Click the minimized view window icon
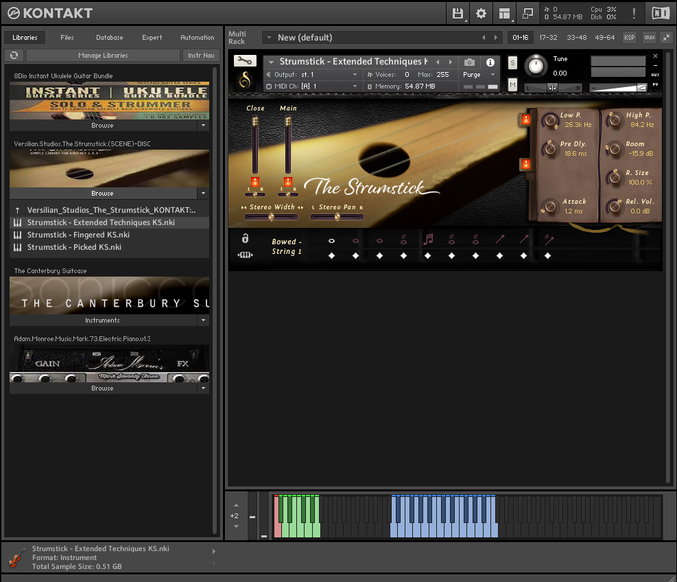The image size is (677, 582). click(527, 14)
